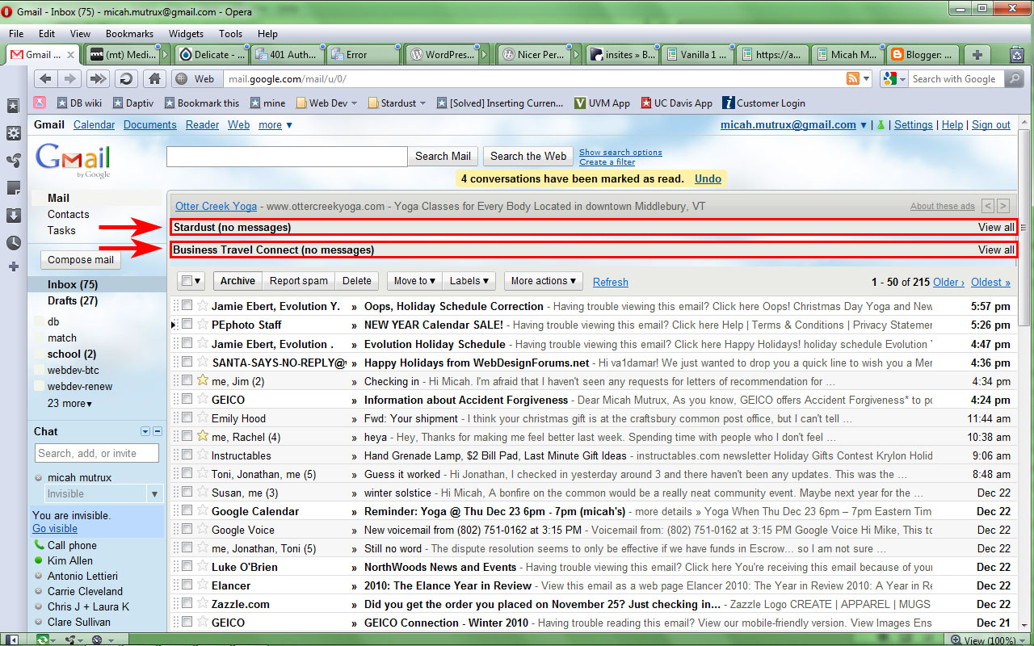Select checkbox for Google Calendar reminder email

coord(187,510)
